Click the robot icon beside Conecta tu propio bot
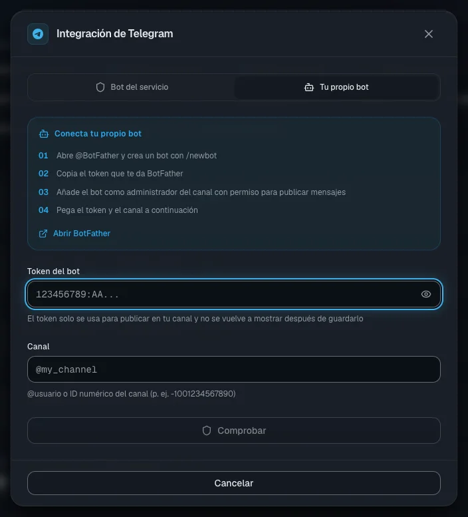 pos(44,134)
